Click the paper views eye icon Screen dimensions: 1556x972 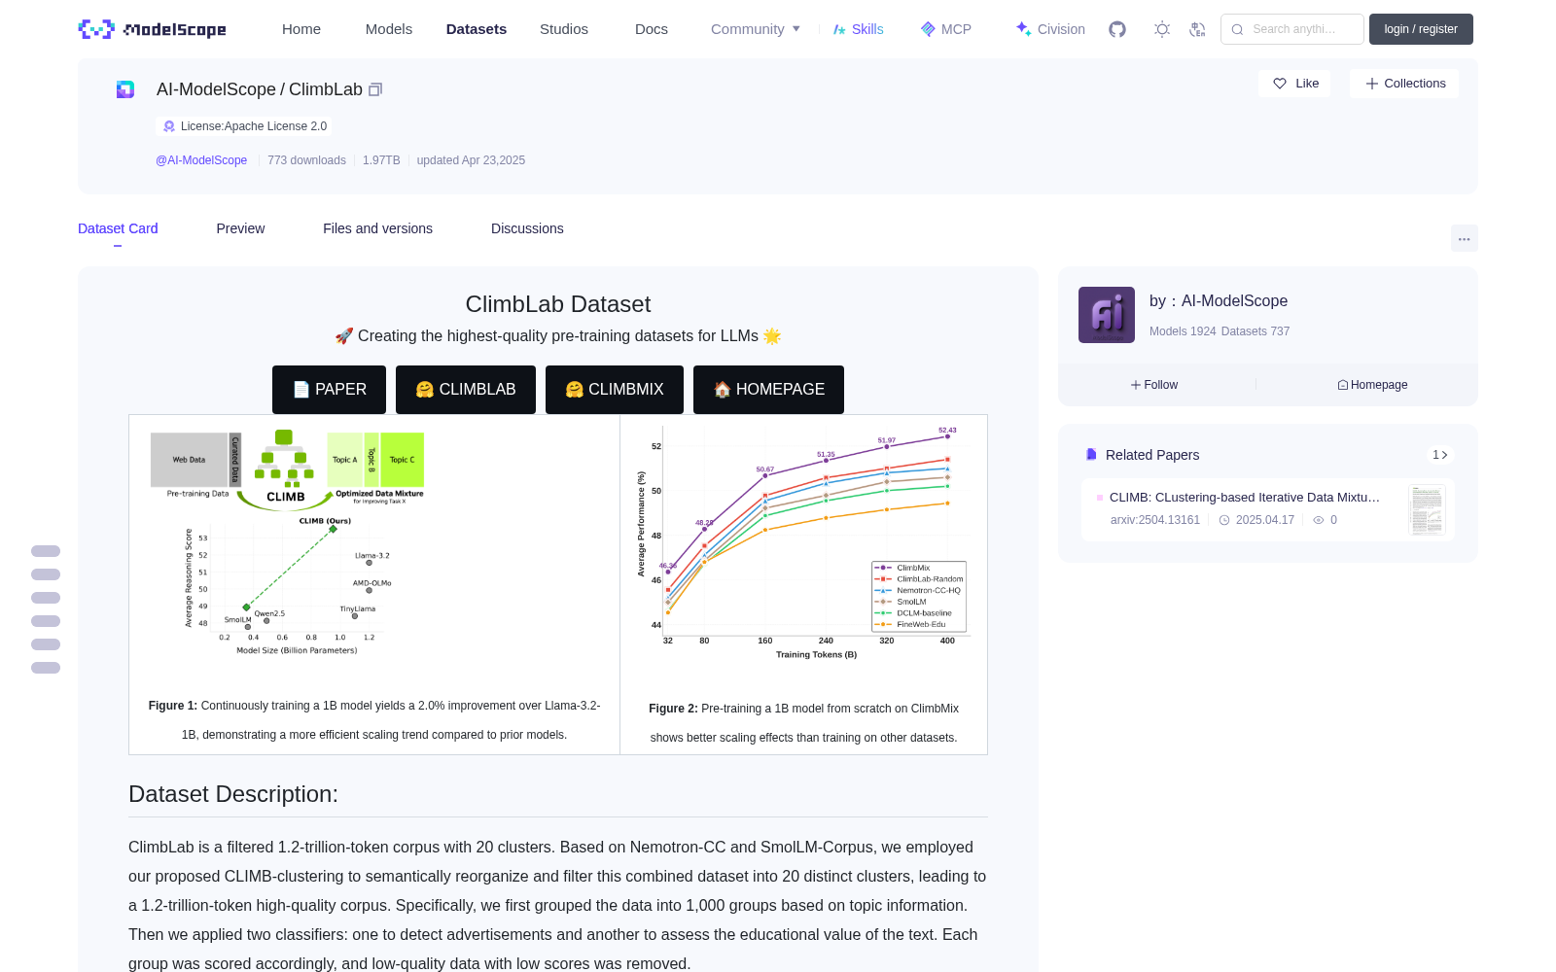click(1319, 520)
